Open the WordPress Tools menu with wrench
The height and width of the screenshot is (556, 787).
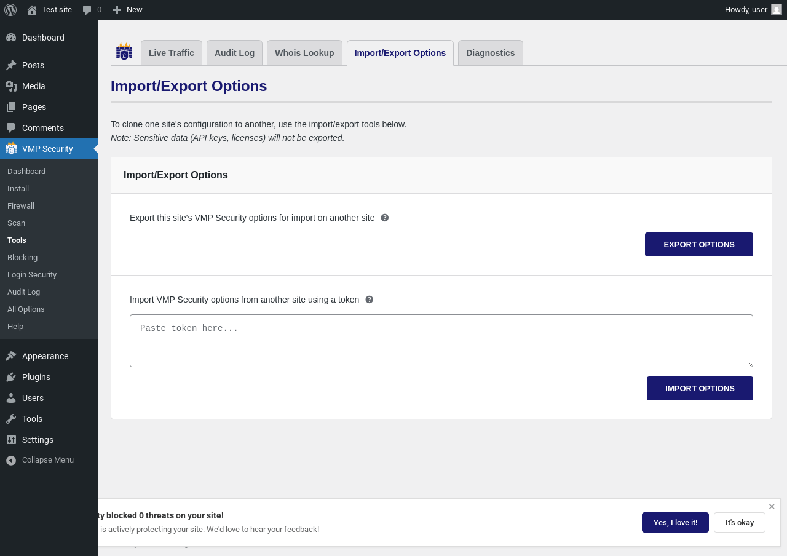[49, 419]
